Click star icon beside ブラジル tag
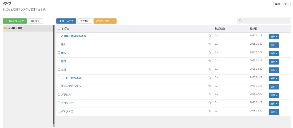The image size is (293, 128). 209,95
